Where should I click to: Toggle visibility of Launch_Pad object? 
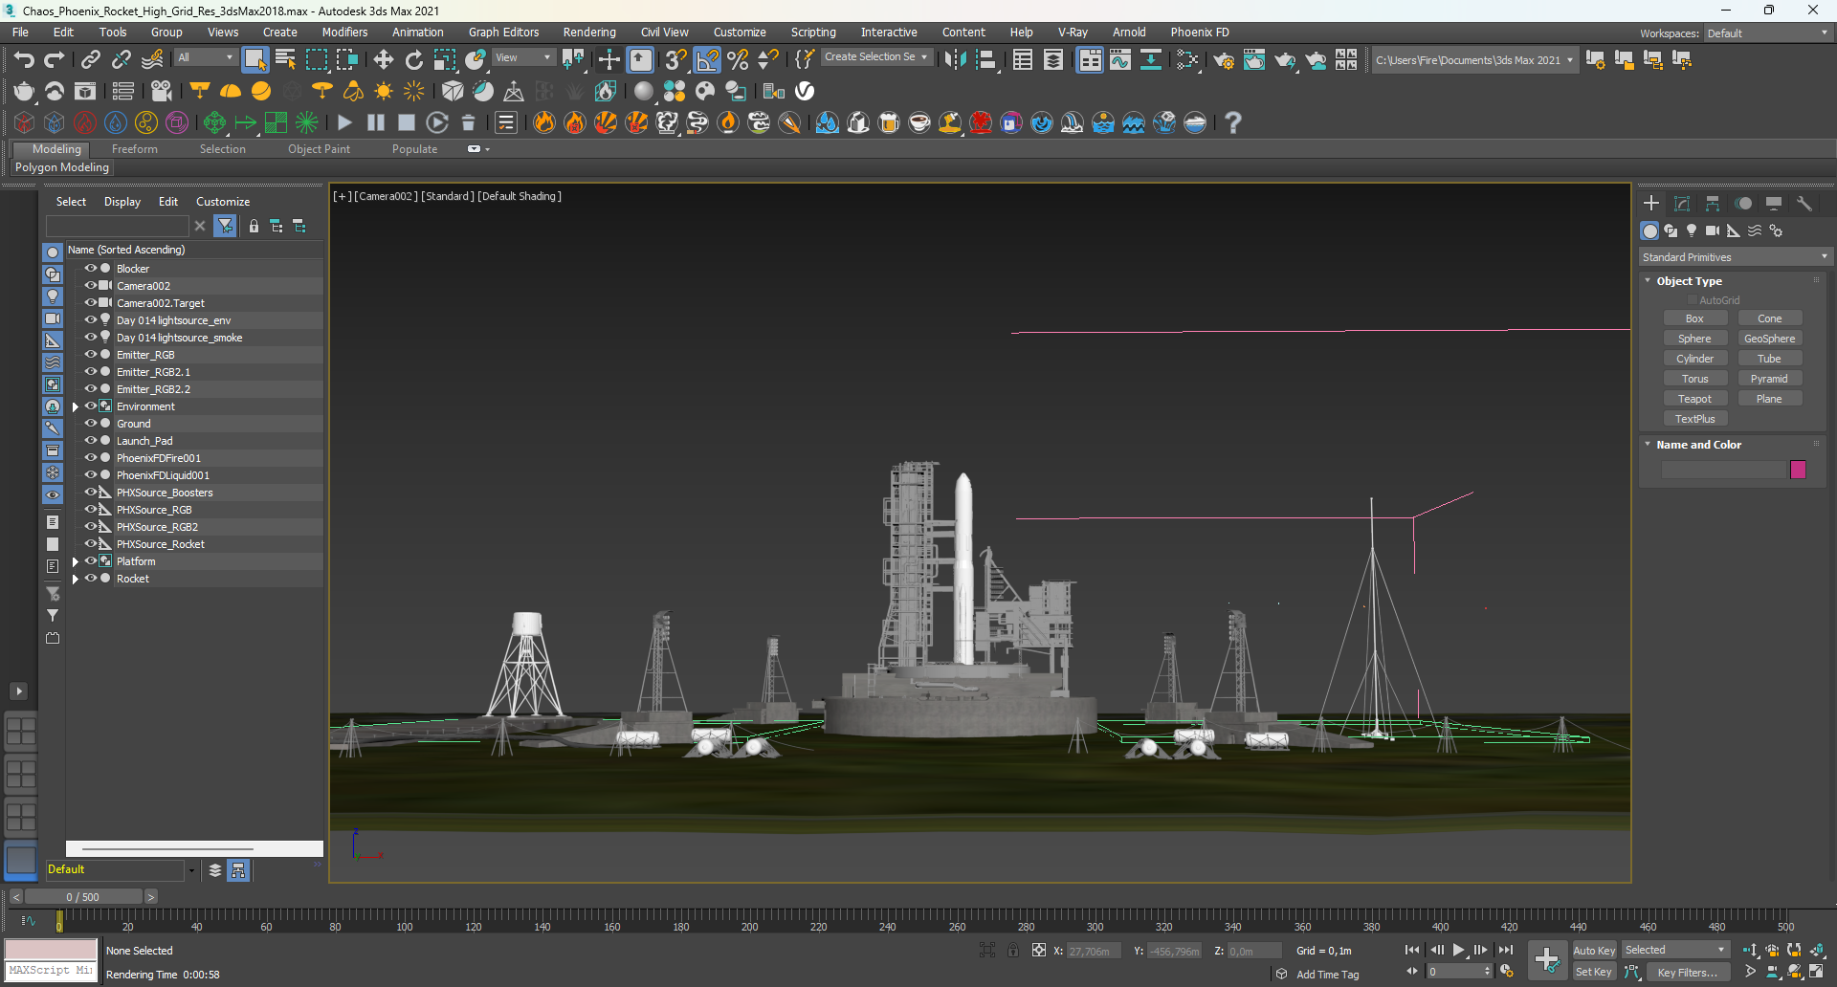click(x=91, y=441)
